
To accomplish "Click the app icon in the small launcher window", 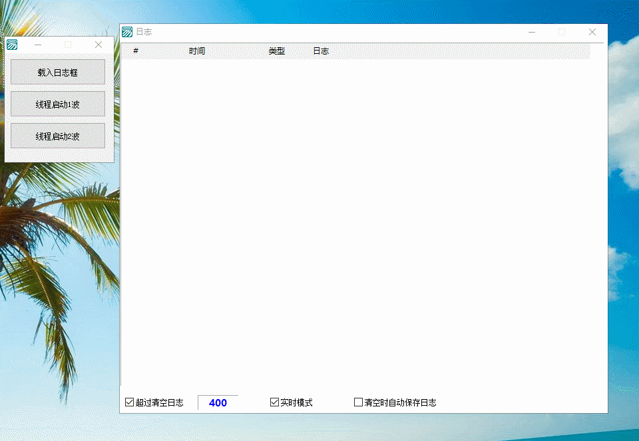I will pos(12,45).
